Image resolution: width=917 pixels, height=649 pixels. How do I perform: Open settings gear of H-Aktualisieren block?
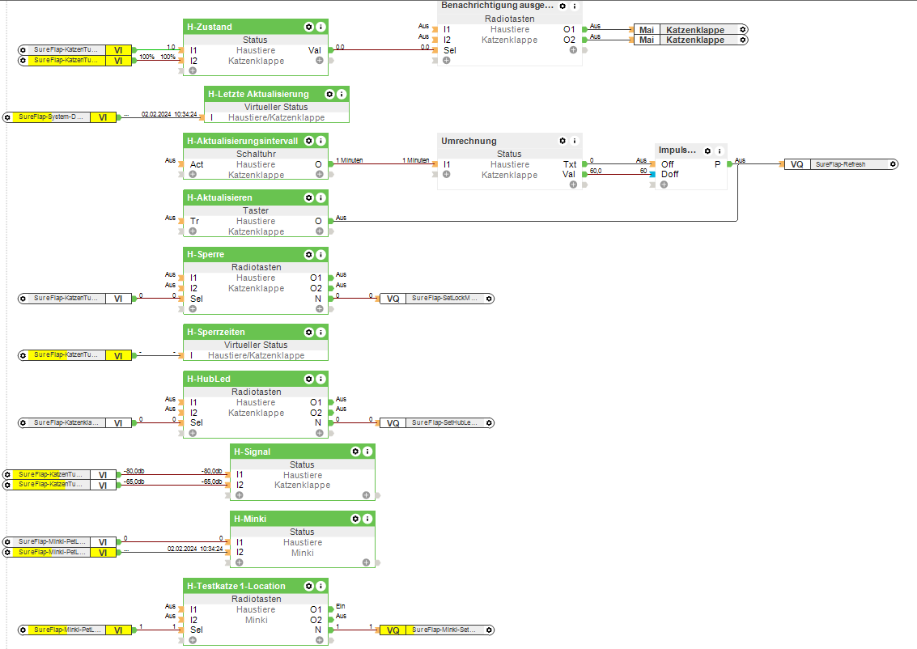coord(309,197)
